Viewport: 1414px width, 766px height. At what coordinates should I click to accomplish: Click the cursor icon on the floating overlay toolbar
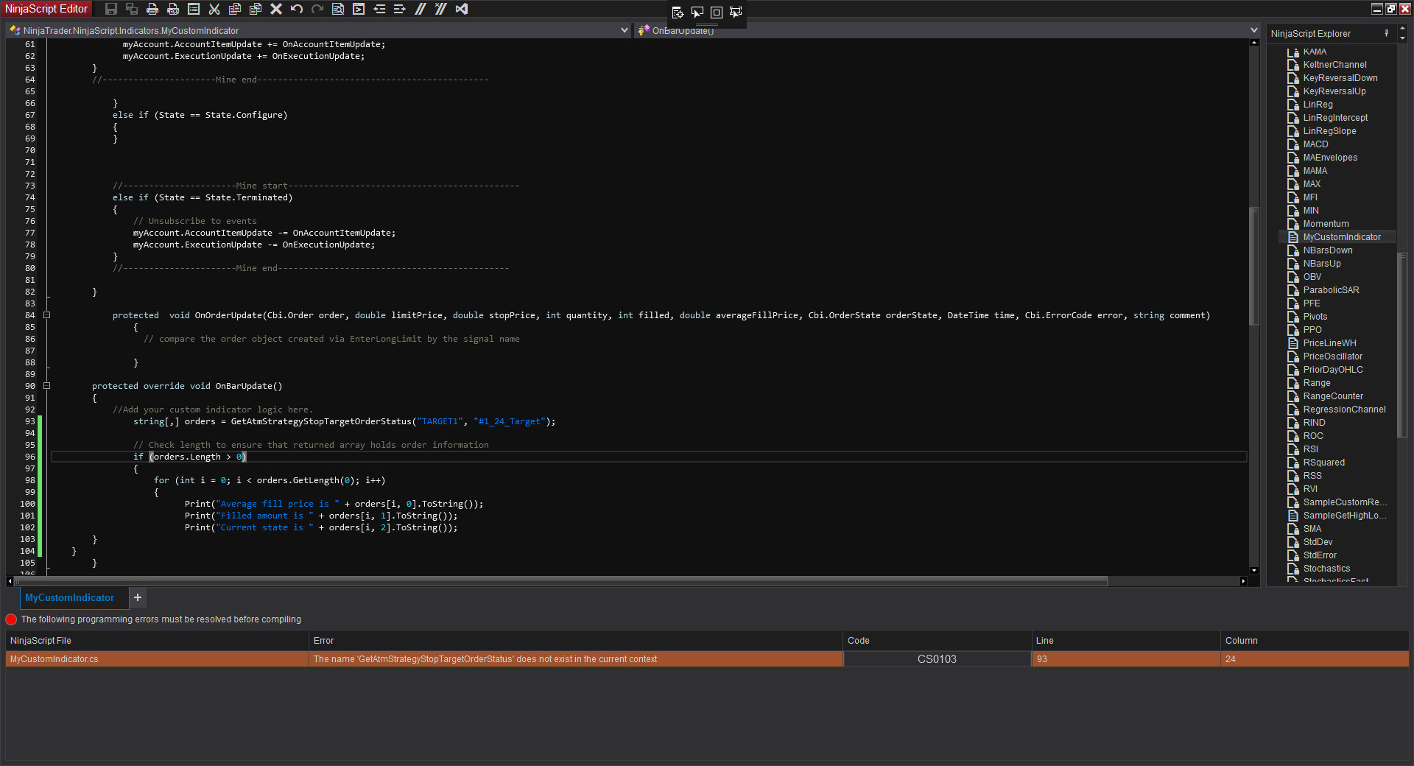click(x=697, y=13)
